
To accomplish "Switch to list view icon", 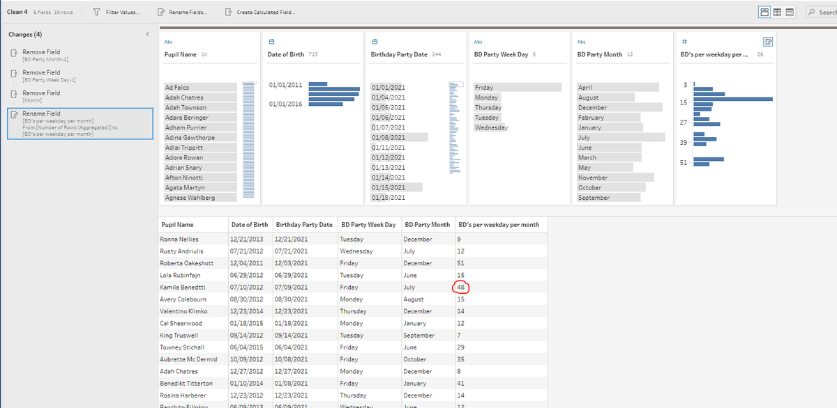I will coord(791,13).
